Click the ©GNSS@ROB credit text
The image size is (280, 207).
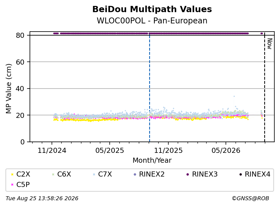(x=250, y=199)
